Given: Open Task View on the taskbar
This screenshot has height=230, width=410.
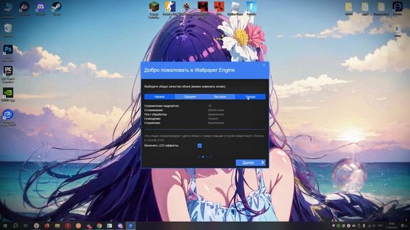Looking at the screenshot, I should tap(26, 226).
